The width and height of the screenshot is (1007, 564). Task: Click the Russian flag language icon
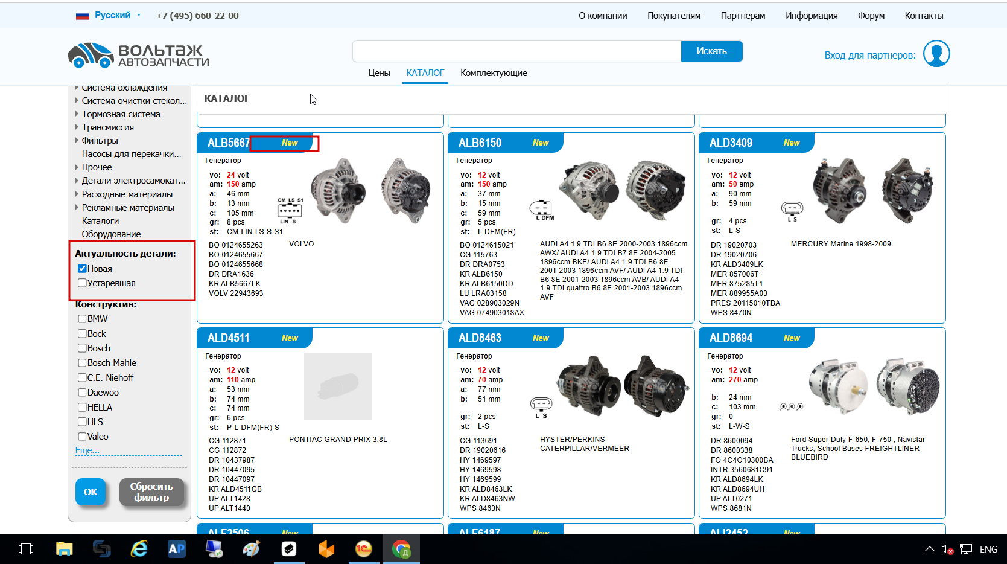click(x=83, y=16)
